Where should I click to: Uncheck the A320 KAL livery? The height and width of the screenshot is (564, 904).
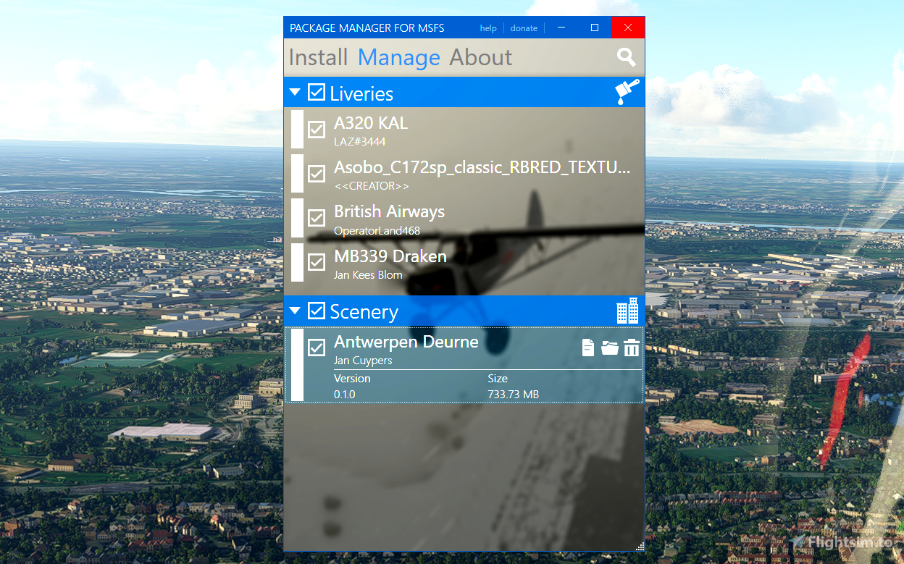(x=317, y=130)
